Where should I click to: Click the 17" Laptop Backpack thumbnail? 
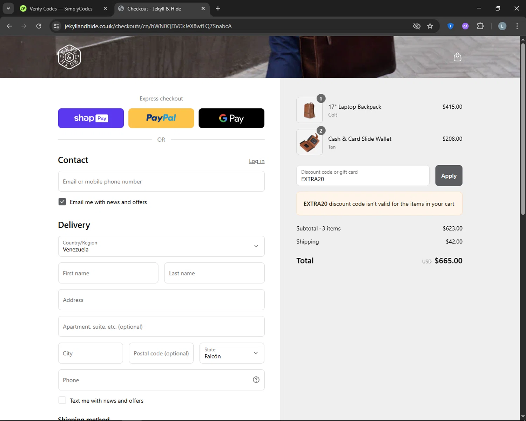(309, 110)
